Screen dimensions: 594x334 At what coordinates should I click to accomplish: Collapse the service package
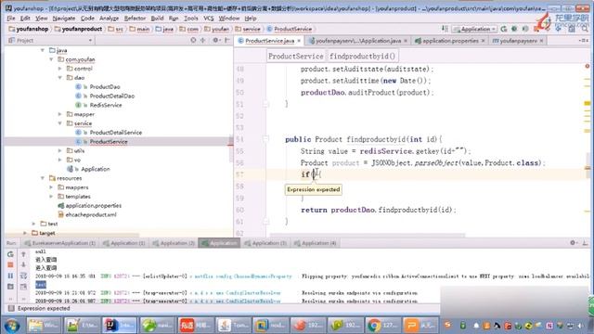(x=59, y=123)
